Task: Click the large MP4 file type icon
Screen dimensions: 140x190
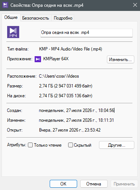Action: 13,32
